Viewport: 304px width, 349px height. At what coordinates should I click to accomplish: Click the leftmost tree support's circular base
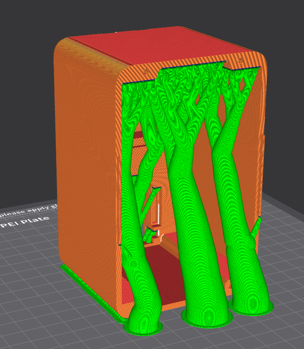pos(143,328)
